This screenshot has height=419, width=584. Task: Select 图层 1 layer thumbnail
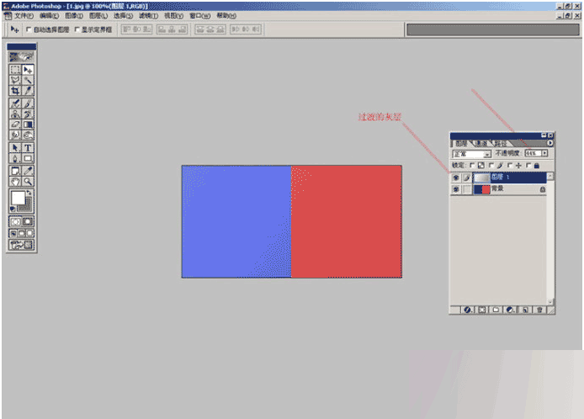pos(481,178)
